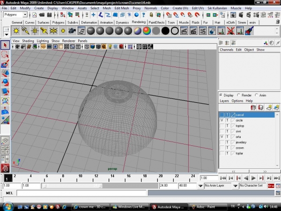Enable use all lights bulb icon

click(110, 47)
